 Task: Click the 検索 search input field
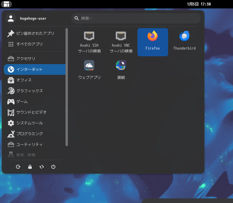[136, 18]
